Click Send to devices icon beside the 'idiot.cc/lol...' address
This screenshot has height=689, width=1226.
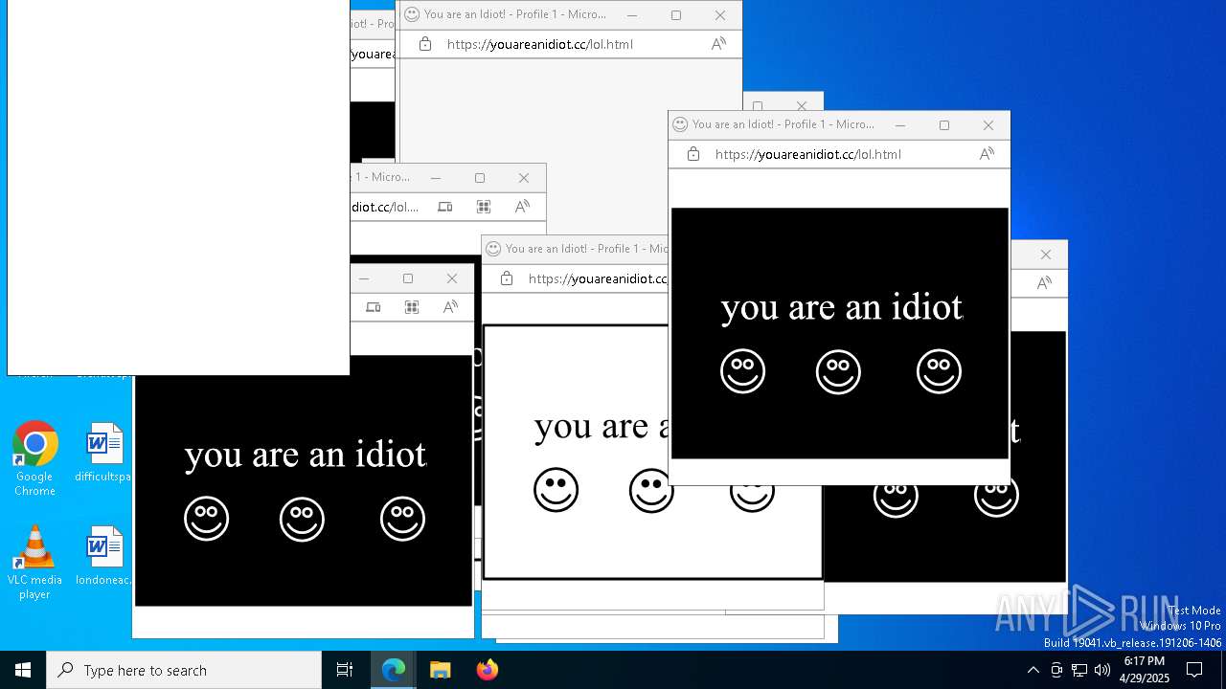tap(445, 207)
